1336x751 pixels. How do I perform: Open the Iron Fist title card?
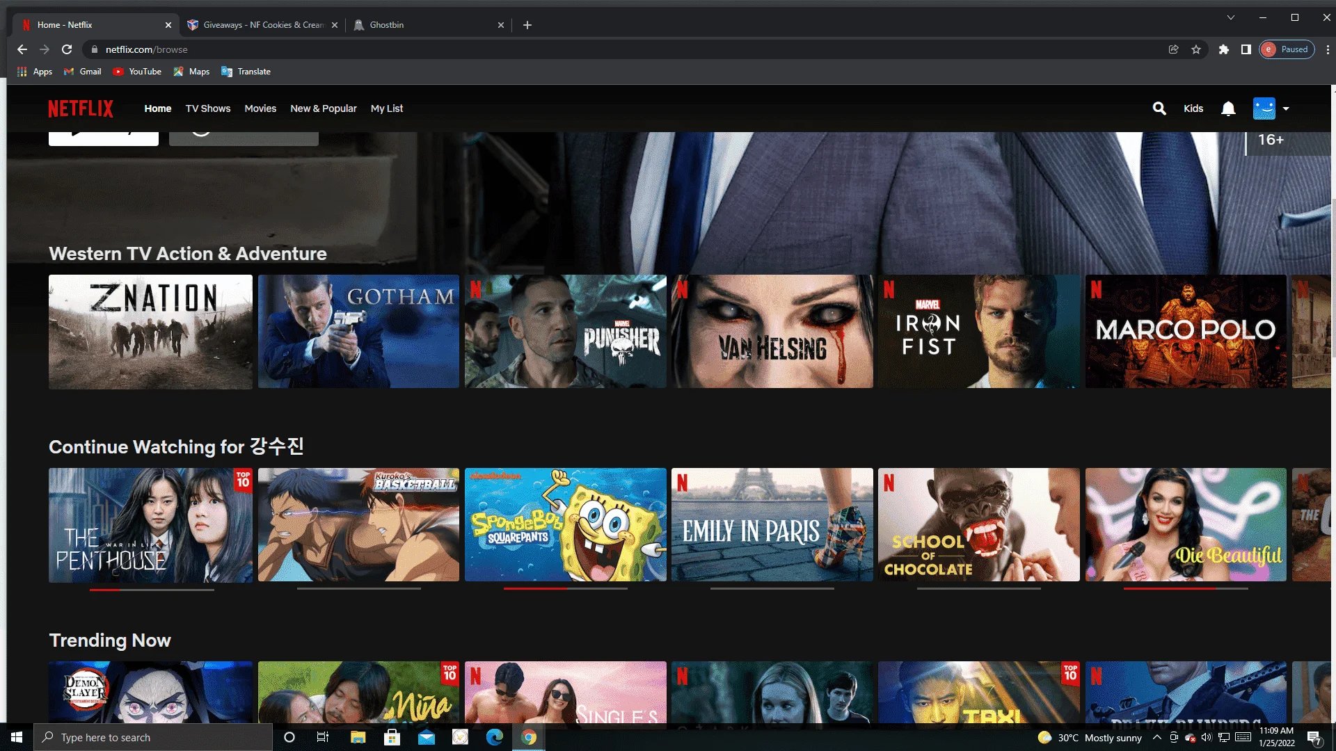pyautogui.click(x=978, y=331)
